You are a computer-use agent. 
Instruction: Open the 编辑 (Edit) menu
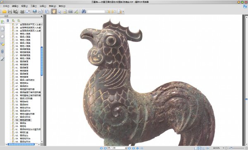click(x=15, y=6)
